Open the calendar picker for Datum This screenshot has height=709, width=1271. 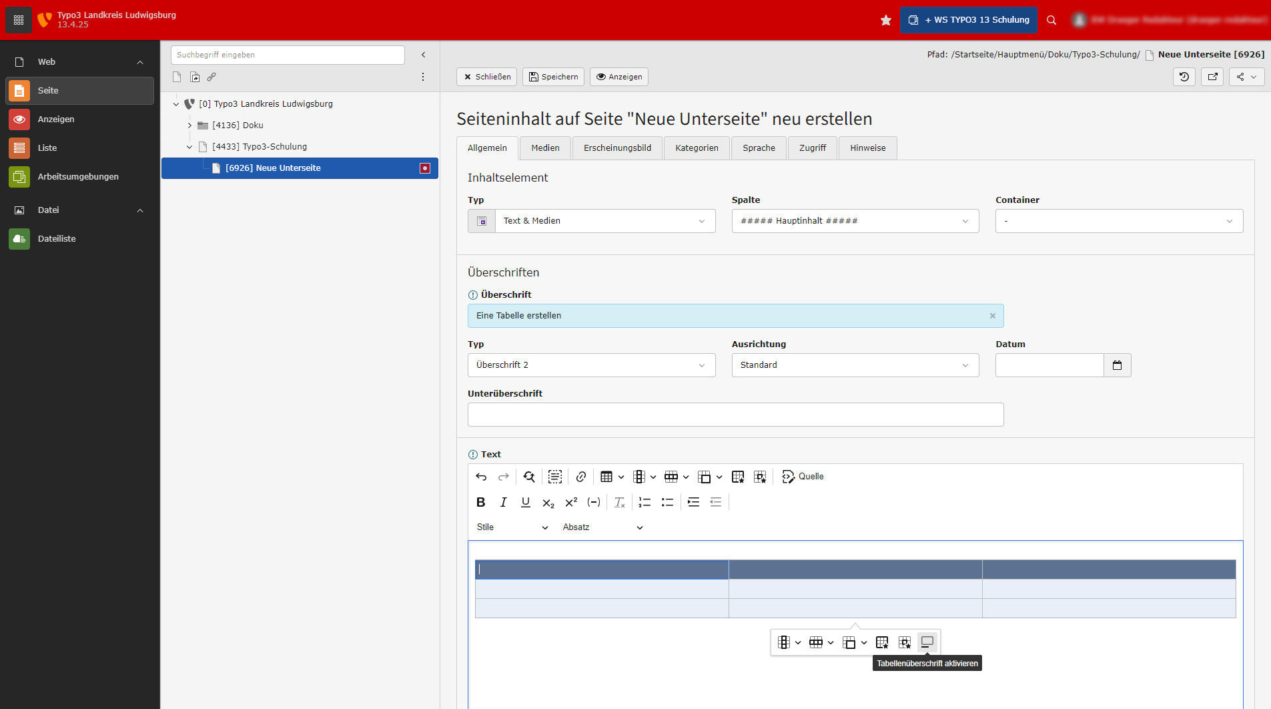point(1117,365)
